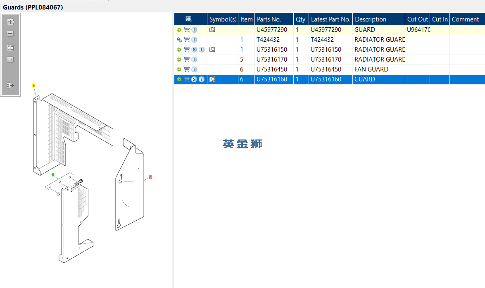This screenshot has height=288, width=485.
Task: Click green callout 1 on diagram
Action: (x=53, y=175)
